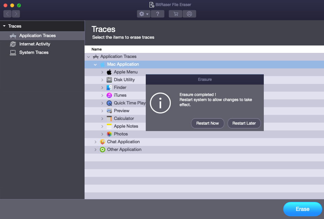Collapse the Mac Application node
This screenshot has height=219, width=324.
pos(95,64)
